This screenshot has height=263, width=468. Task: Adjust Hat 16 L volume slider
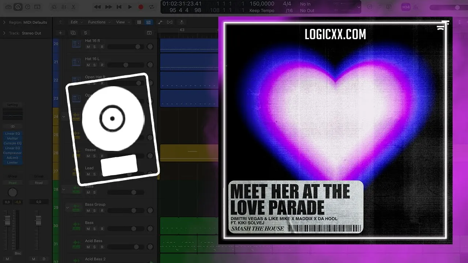(x=125, y=65)
